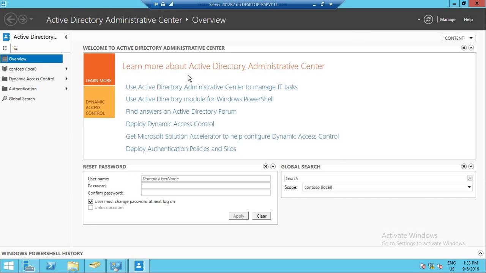Open 'Deploy Authentication Policies and Silos' link
Image resolution: width=486 pixels, height=273 pixels.
pyautogui.click(x=181, y=149)
